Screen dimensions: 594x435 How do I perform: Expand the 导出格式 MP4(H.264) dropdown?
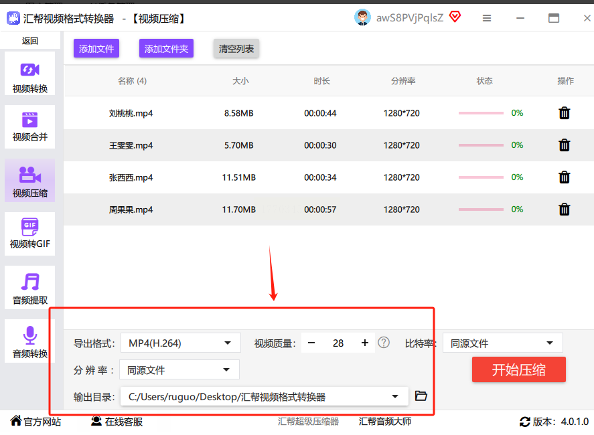(180, 343)
